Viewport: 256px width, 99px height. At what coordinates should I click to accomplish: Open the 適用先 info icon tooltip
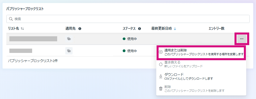[80, 29]
